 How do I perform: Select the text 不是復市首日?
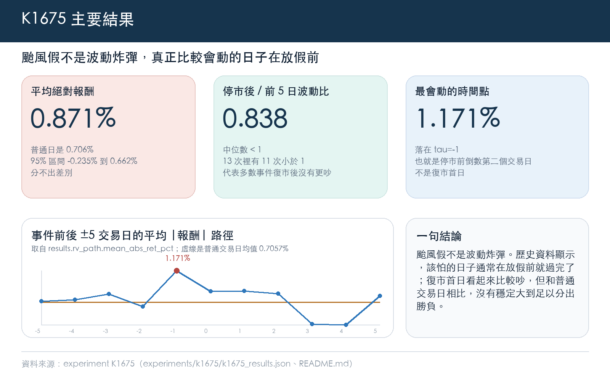pos(440,173)
